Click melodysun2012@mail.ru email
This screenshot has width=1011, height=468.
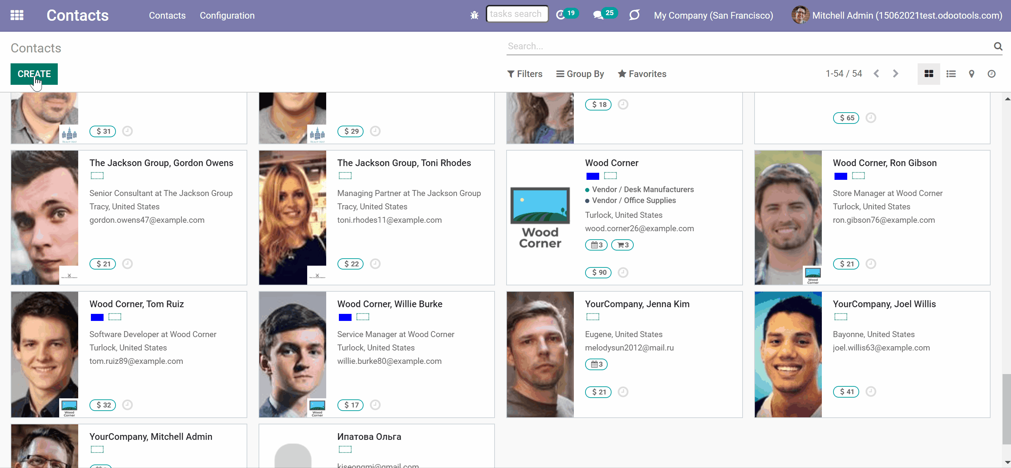click(x=629, y=348)
